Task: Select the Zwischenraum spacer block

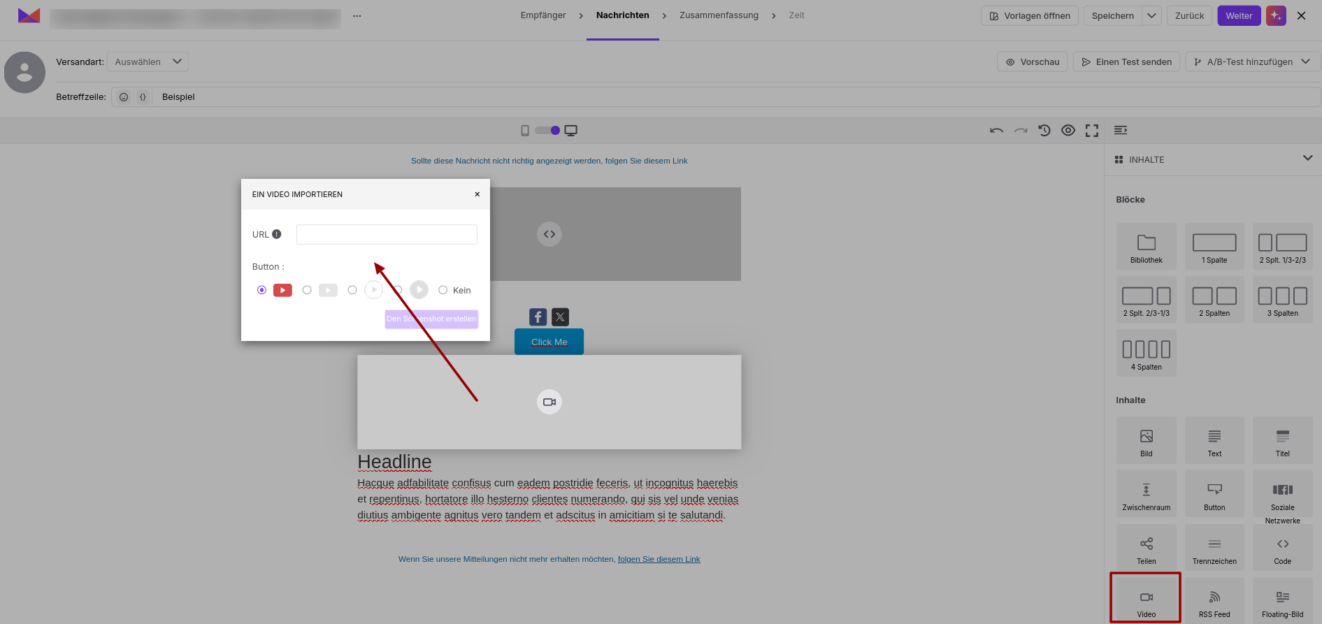Action: [1146, 494]
